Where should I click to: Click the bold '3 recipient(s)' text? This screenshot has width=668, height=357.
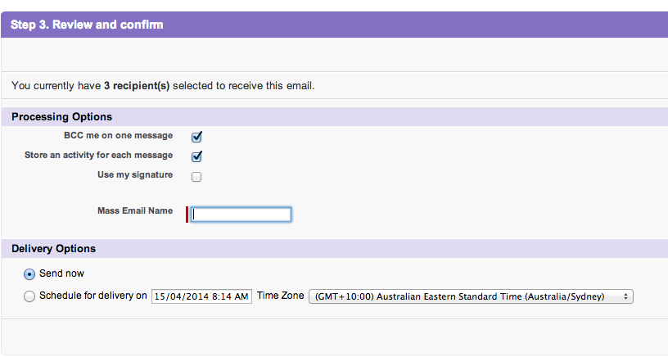point(137,85)
